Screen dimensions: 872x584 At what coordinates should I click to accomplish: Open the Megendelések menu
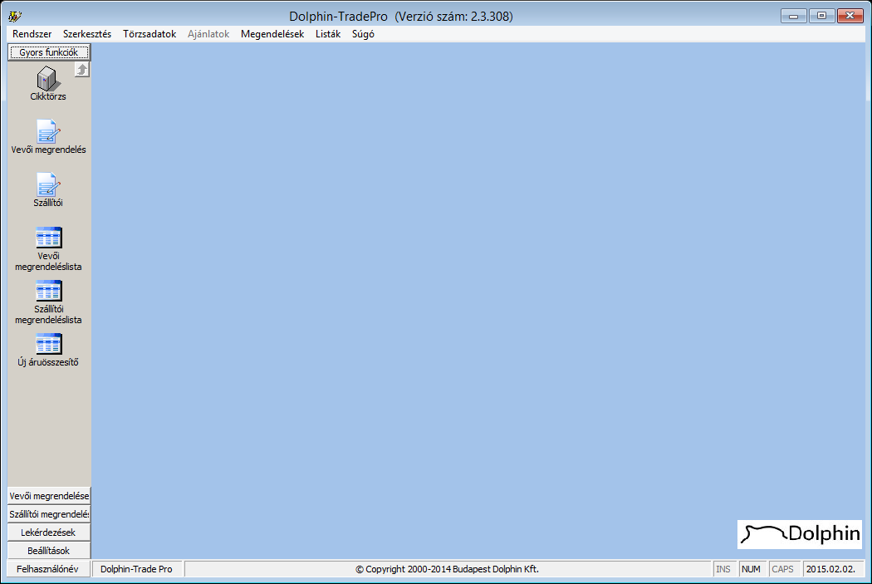coord(272,34)
